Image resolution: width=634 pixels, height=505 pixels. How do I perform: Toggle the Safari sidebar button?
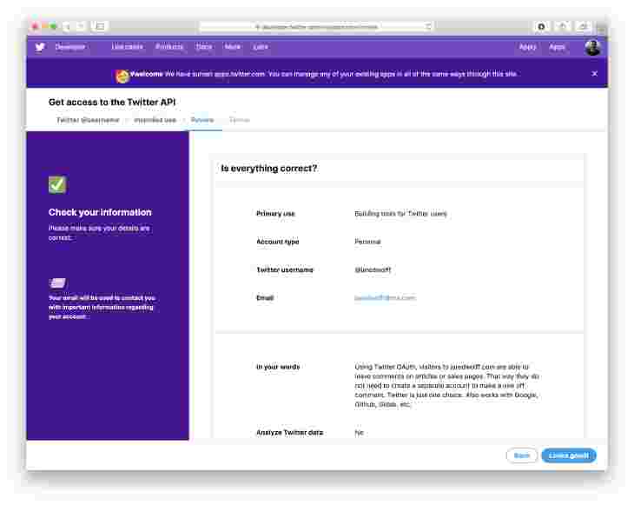100,27
